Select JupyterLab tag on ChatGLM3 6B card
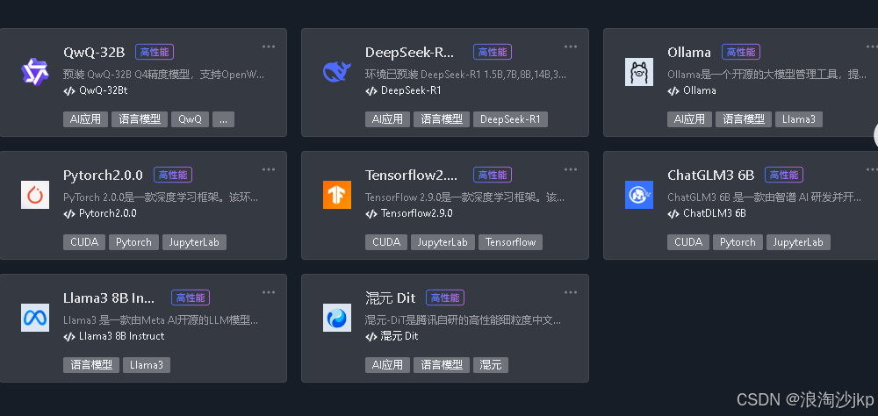The height and width of the screenshot is (416, 878). coord(798,242)
